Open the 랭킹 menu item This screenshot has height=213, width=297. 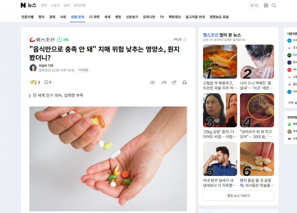click(x=118, y=17)
